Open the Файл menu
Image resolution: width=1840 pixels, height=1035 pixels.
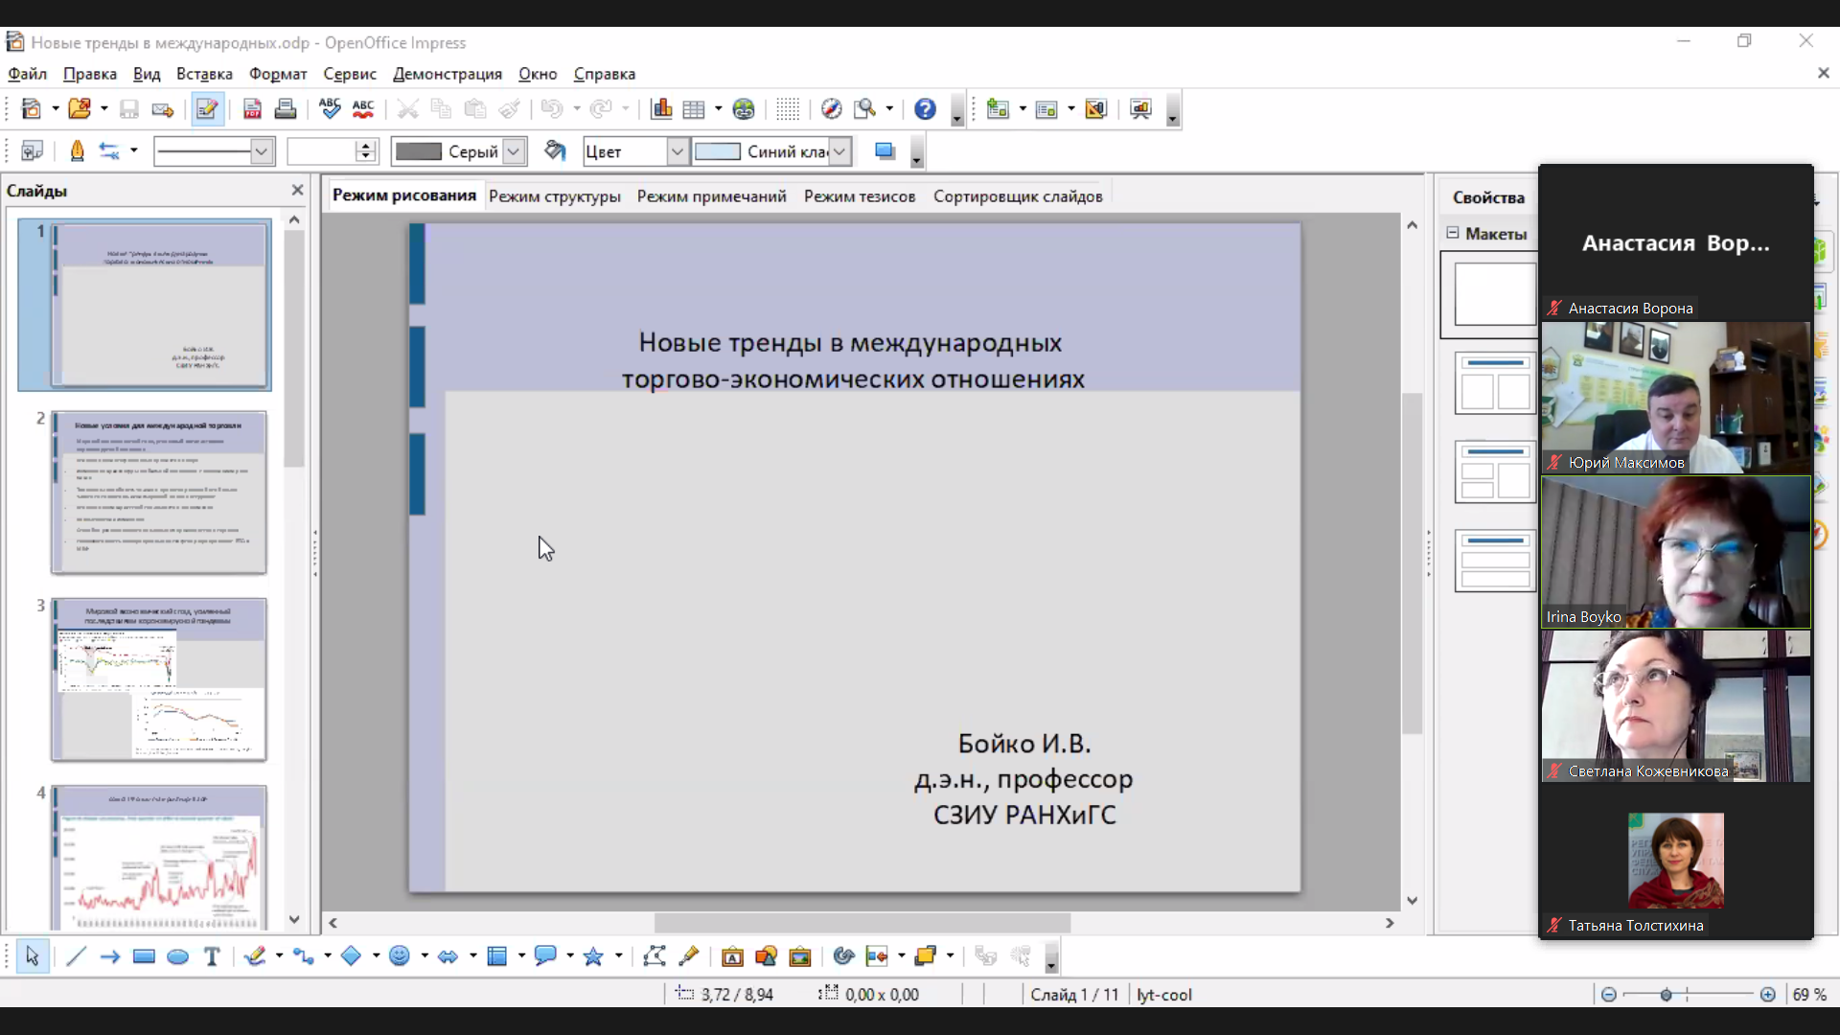(28, 74)
